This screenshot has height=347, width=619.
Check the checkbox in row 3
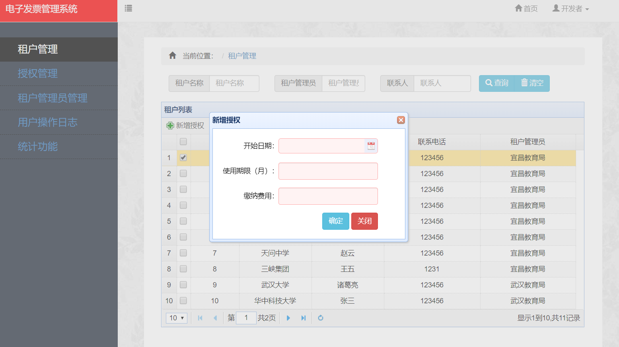[x=183, y=189]
